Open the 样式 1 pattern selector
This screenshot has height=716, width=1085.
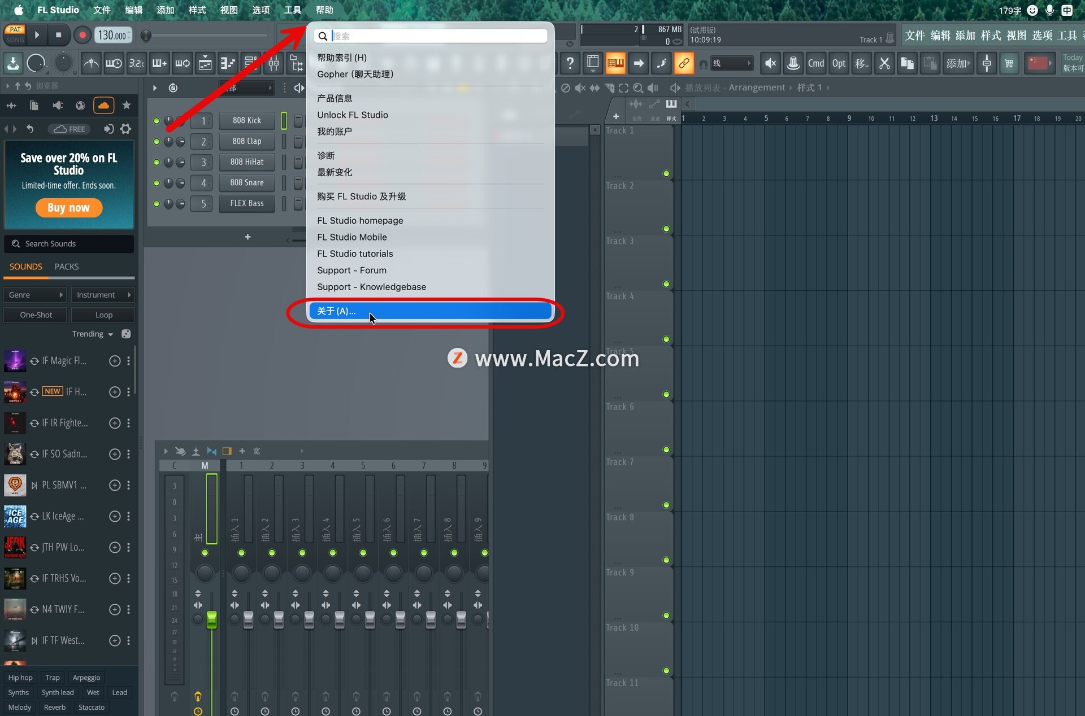coord(809,88)
